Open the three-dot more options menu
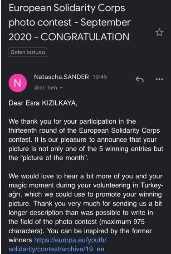This screenshot has width=171, height=254. [159, 79]
